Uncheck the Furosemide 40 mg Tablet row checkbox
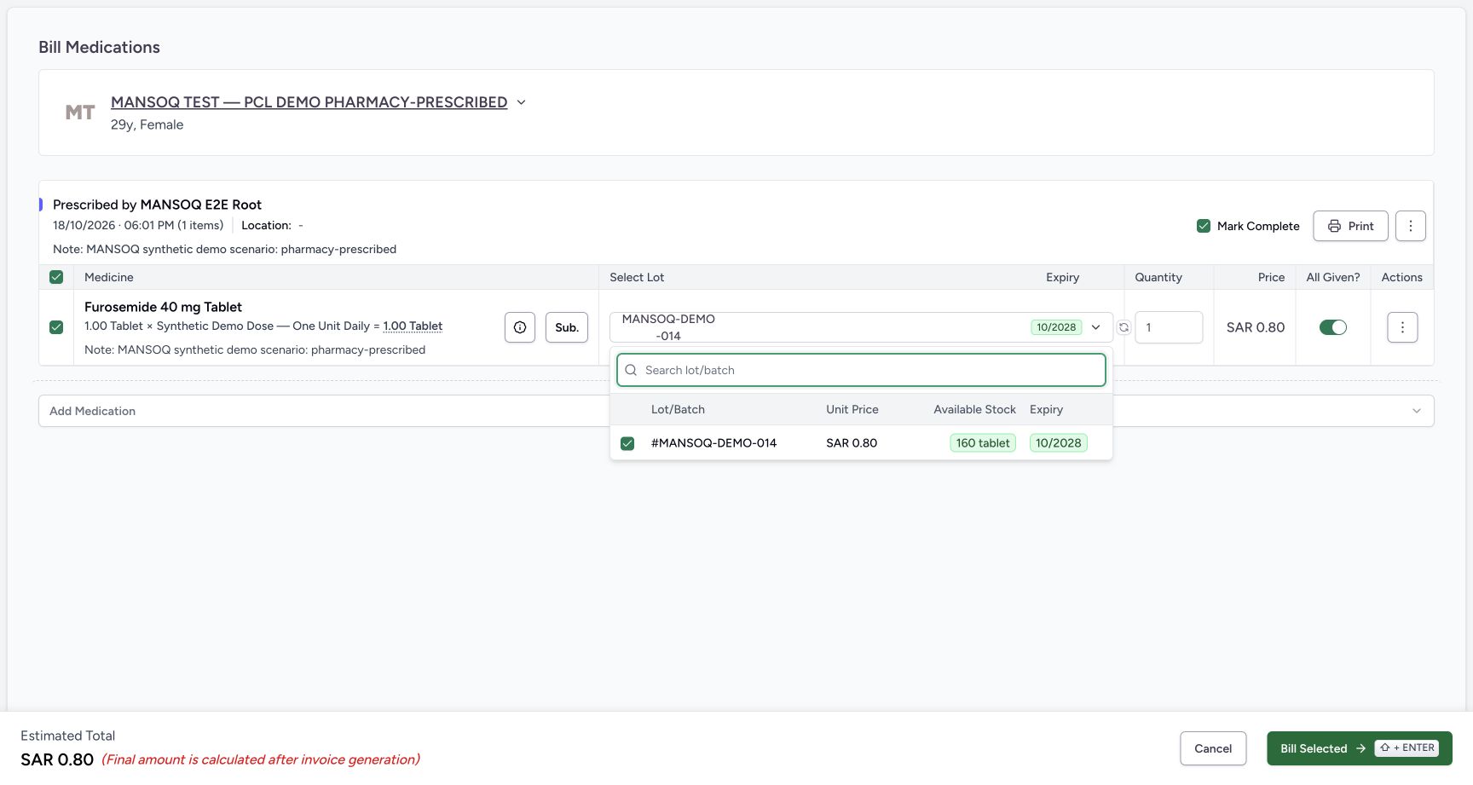This screenshot has width=1473, height=785. pos(56,327)
